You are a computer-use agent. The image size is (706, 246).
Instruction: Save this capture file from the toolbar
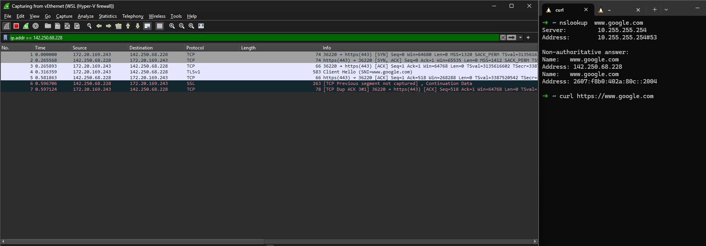pyautogui.click(x=58, y=26)
